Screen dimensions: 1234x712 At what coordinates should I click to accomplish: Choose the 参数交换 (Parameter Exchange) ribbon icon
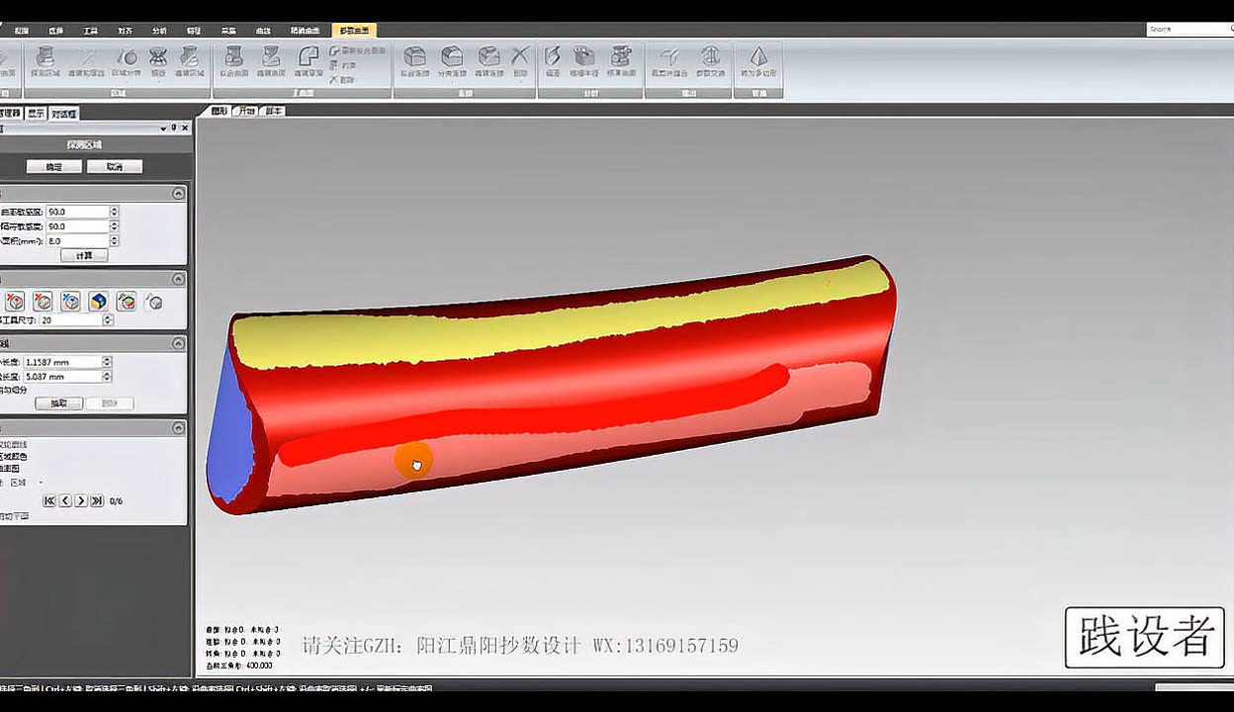point(710,61)
